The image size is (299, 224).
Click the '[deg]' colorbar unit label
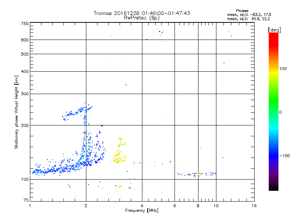(x=274, y=30)
